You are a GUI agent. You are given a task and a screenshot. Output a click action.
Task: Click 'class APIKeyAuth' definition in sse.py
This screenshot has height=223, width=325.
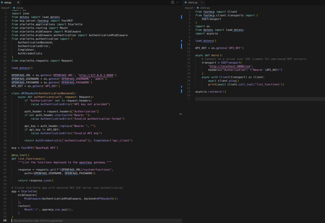point(44,93)
